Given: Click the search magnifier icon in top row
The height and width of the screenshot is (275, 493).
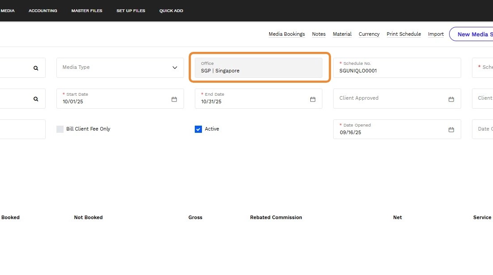Looking at the screenshot, I should pos(36,68).
